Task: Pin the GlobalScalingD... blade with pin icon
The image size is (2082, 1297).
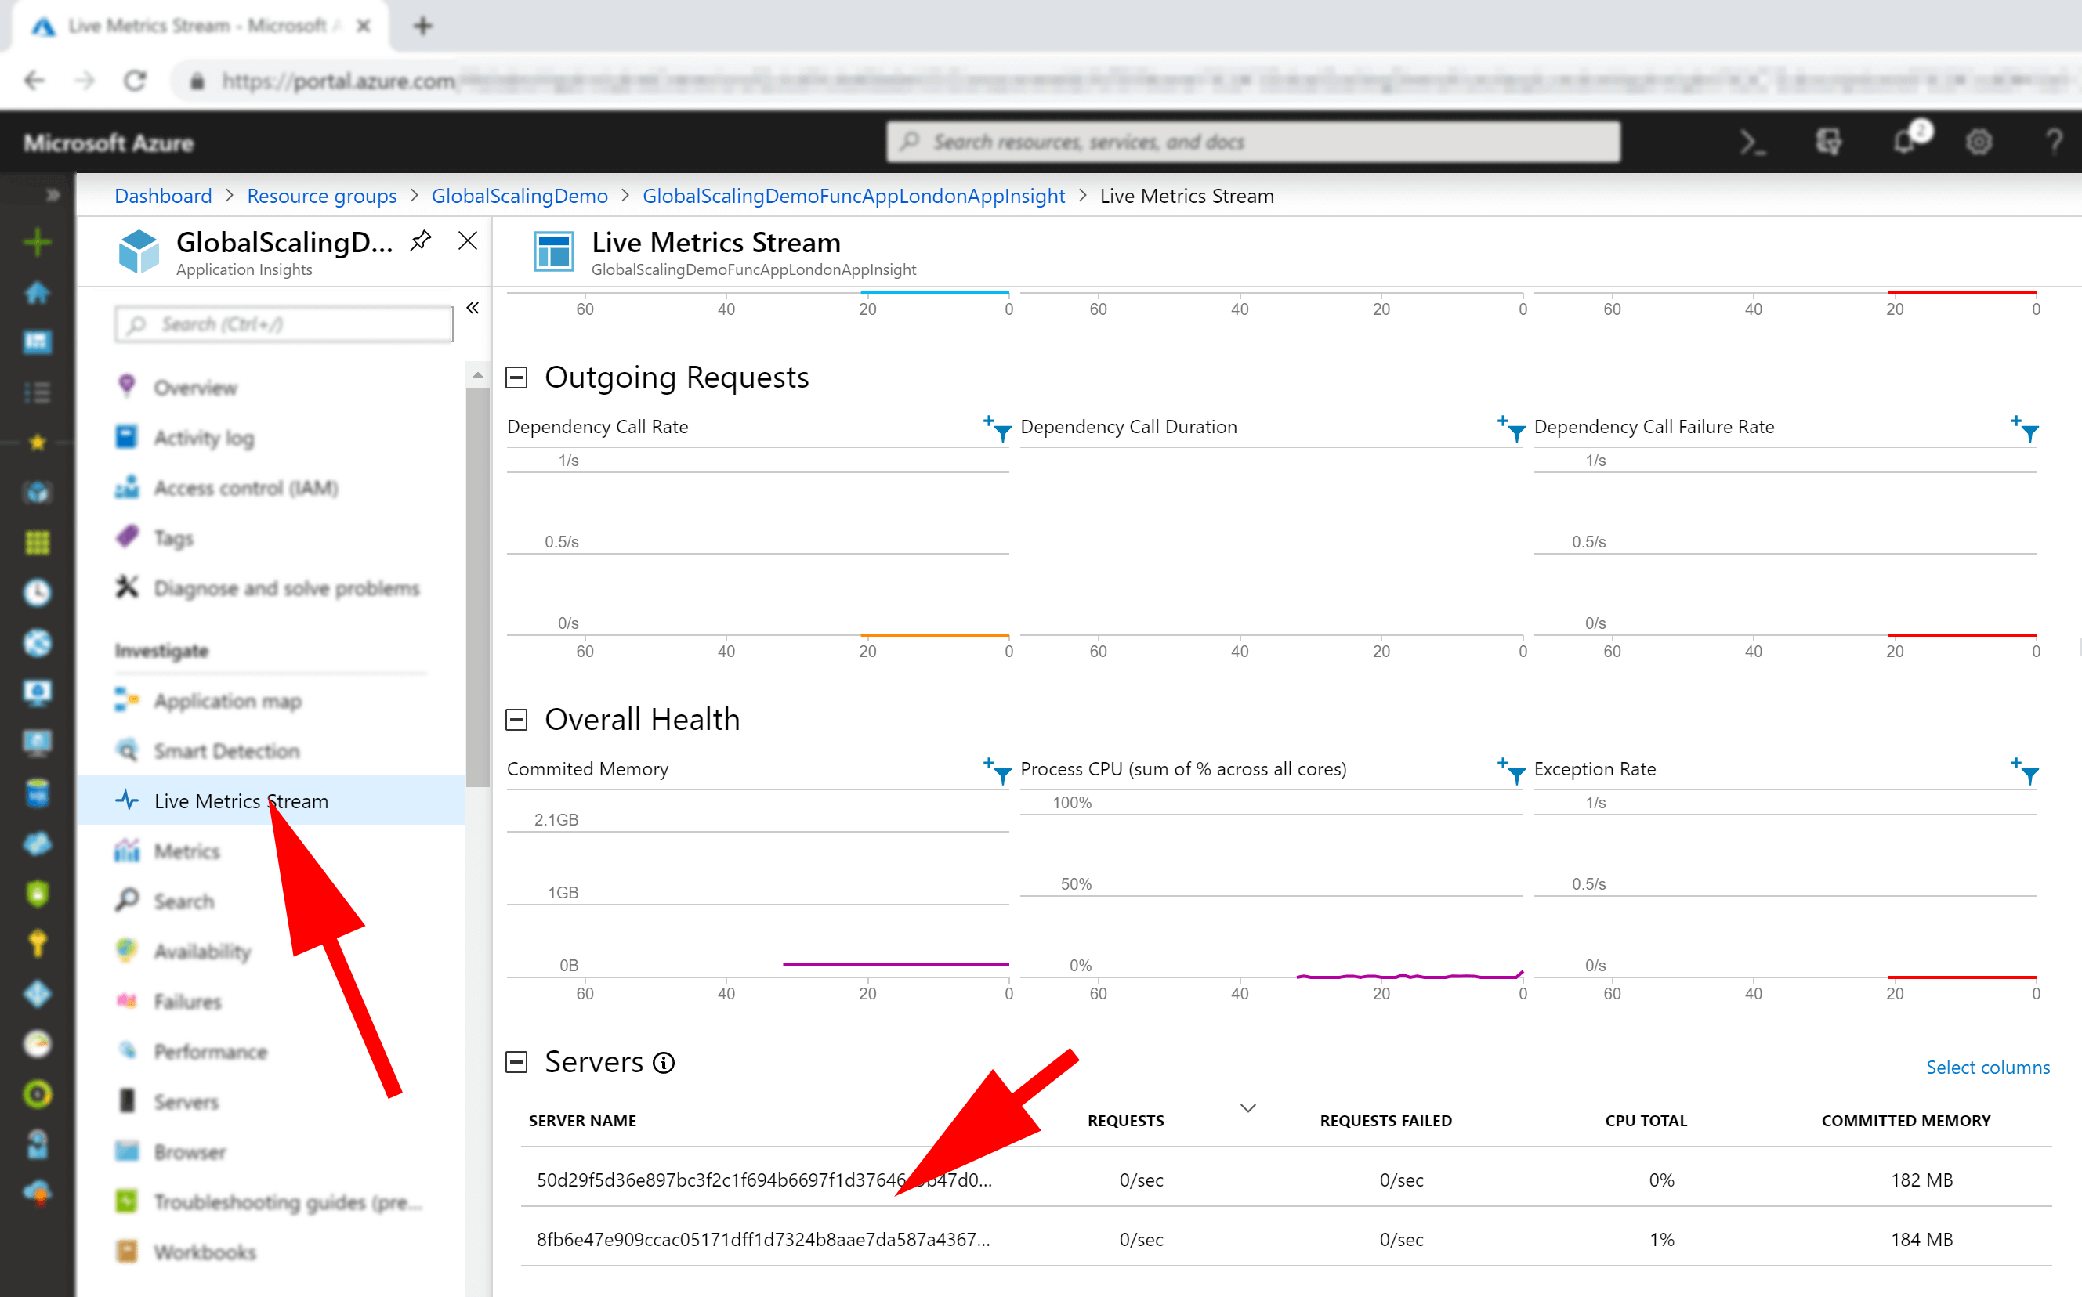Action: coord(420,241)
